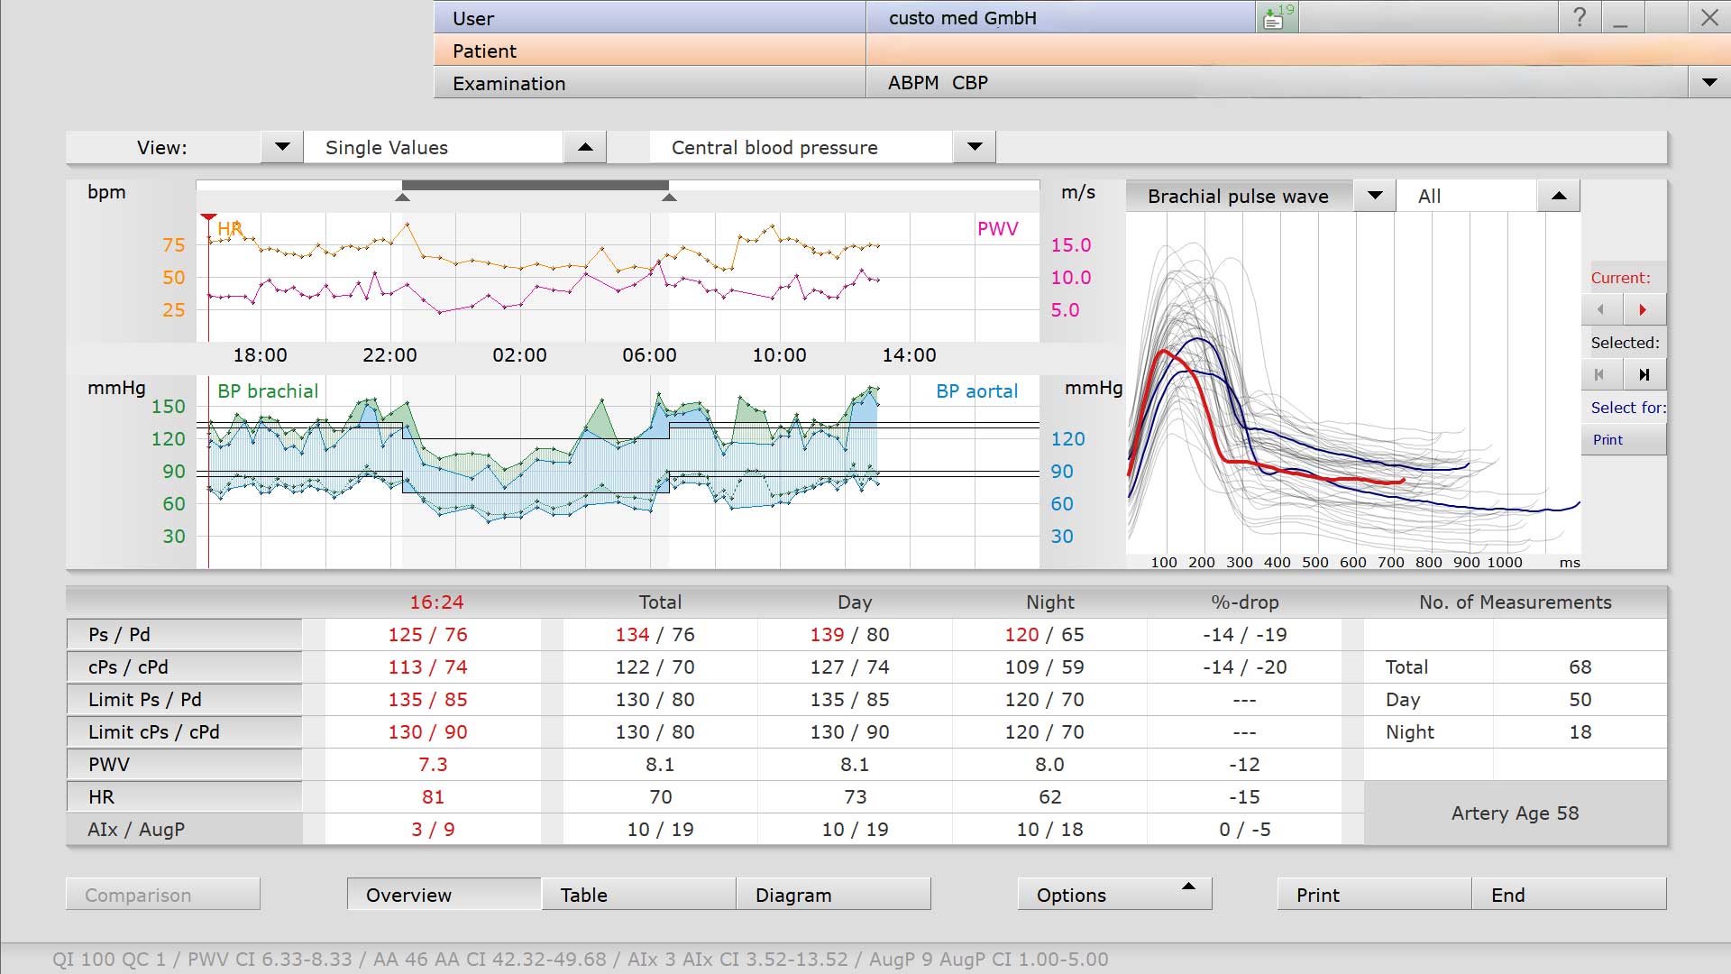Screen dimensions: 1731x974
Task: Click the Single Values view field
Action: (433, 147)
